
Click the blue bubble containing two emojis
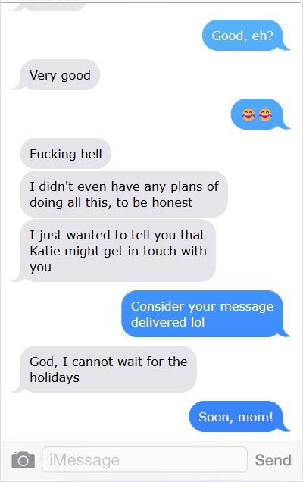pyautogui.click(x=260, y=114)
